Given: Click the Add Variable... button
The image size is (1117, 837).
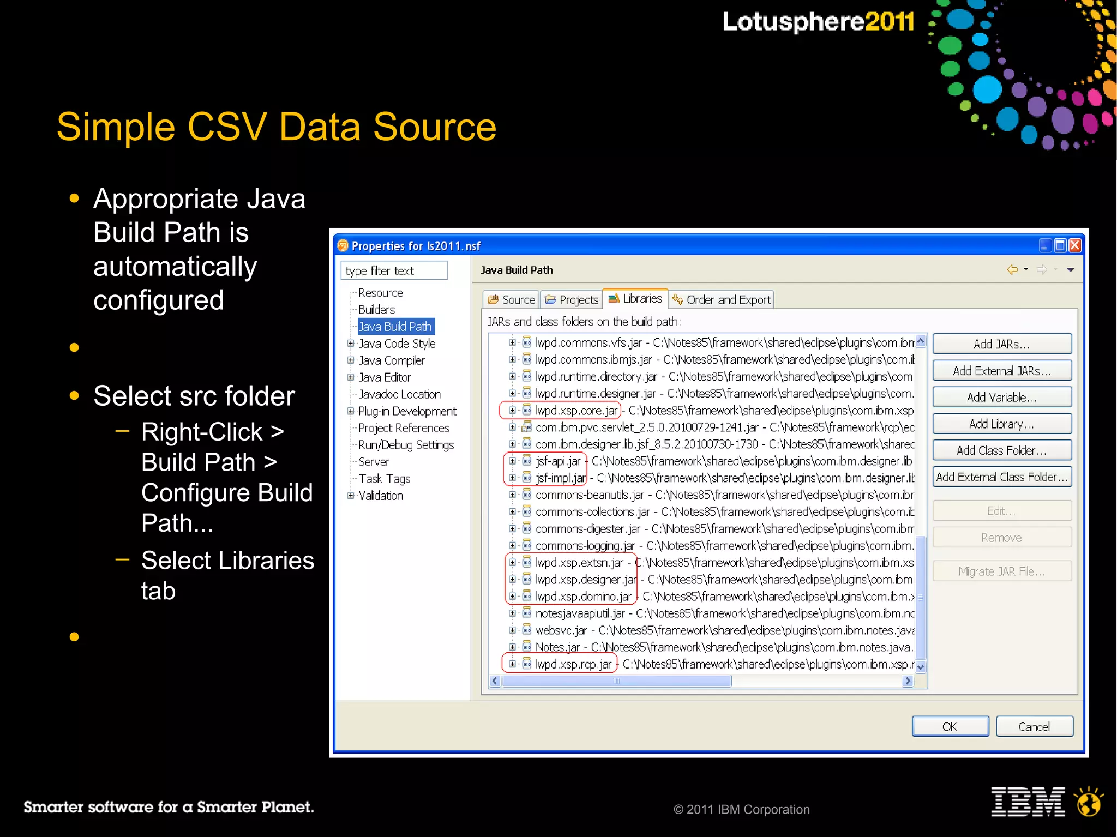Looking at the screenshot, I should pos(1002,397).
